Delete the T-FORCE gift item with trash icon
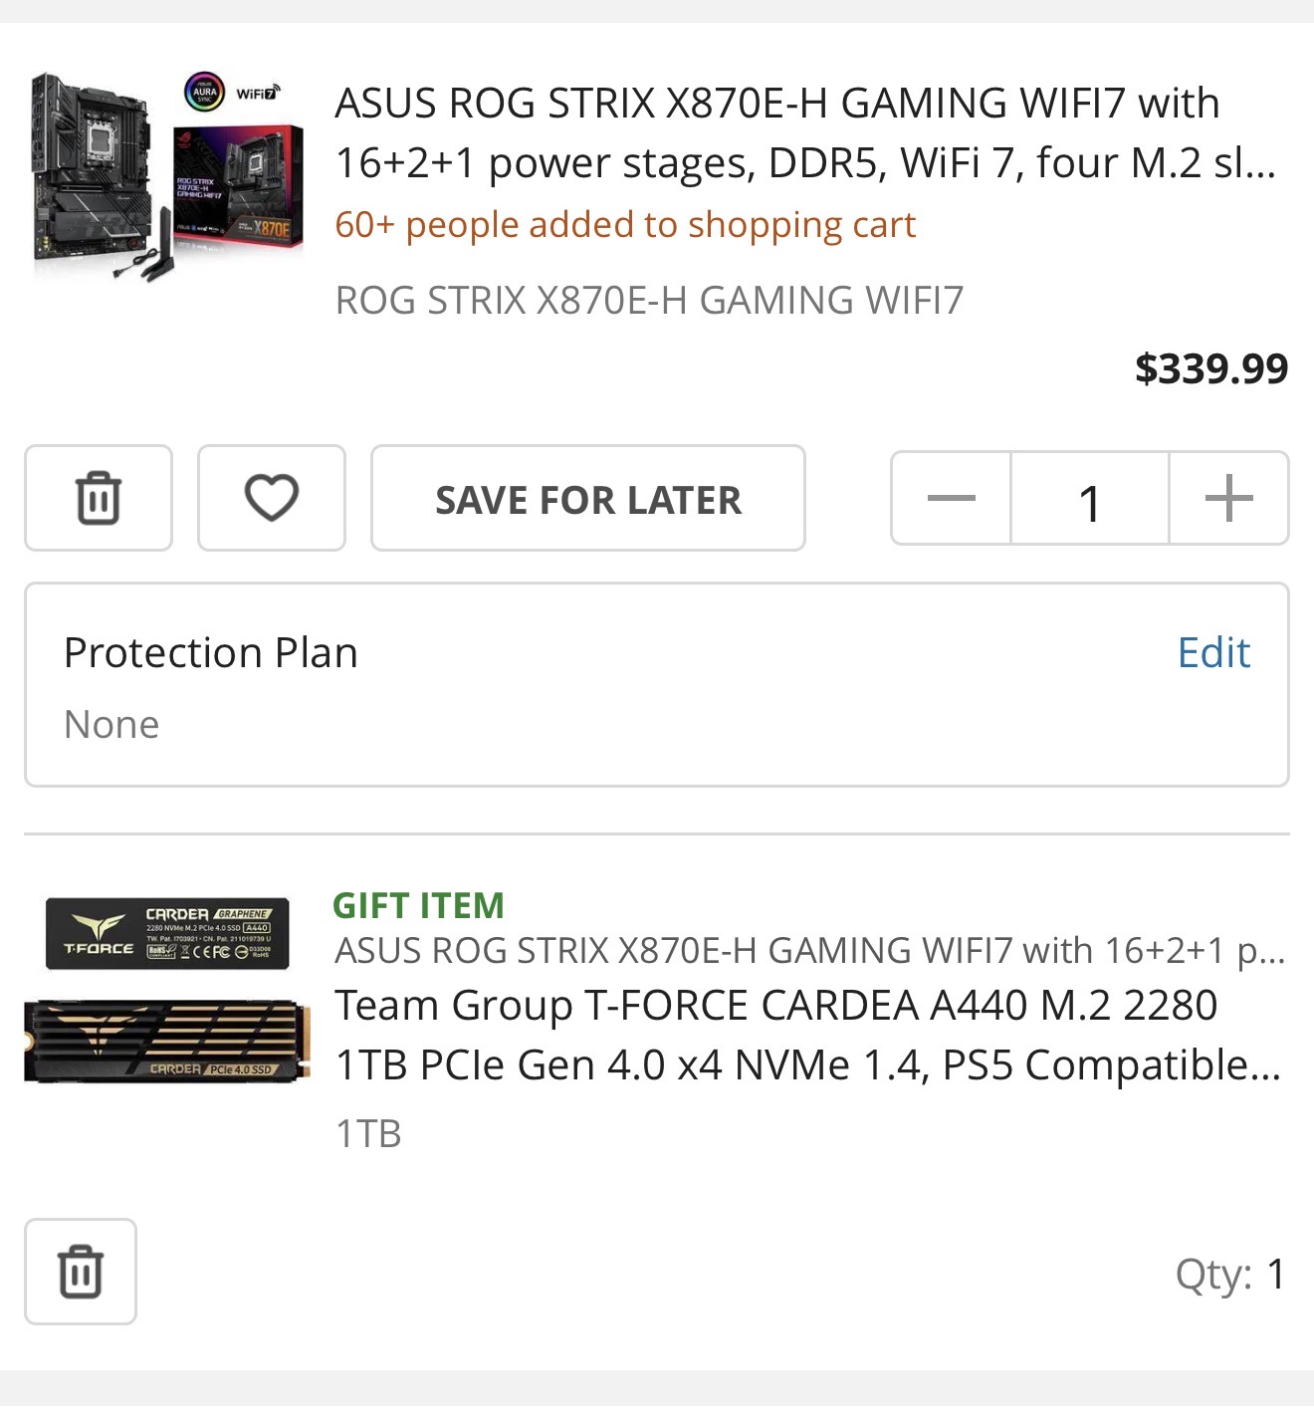 pos(80,1272)
